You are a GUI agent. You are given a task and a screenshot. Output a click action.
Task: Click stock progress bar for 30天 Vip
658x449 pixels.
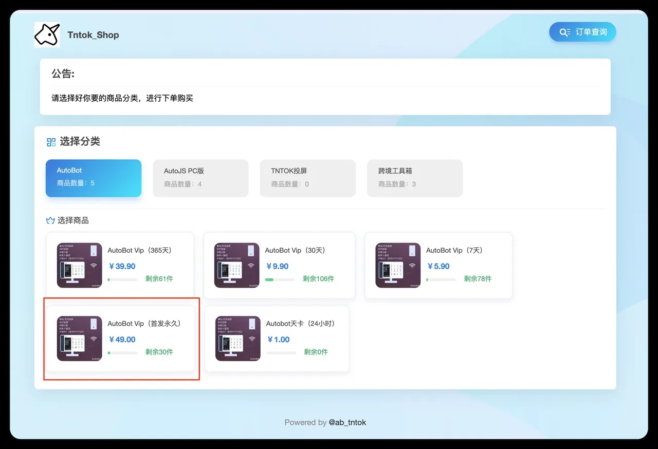pyautogui.click(x=280, y=279)
